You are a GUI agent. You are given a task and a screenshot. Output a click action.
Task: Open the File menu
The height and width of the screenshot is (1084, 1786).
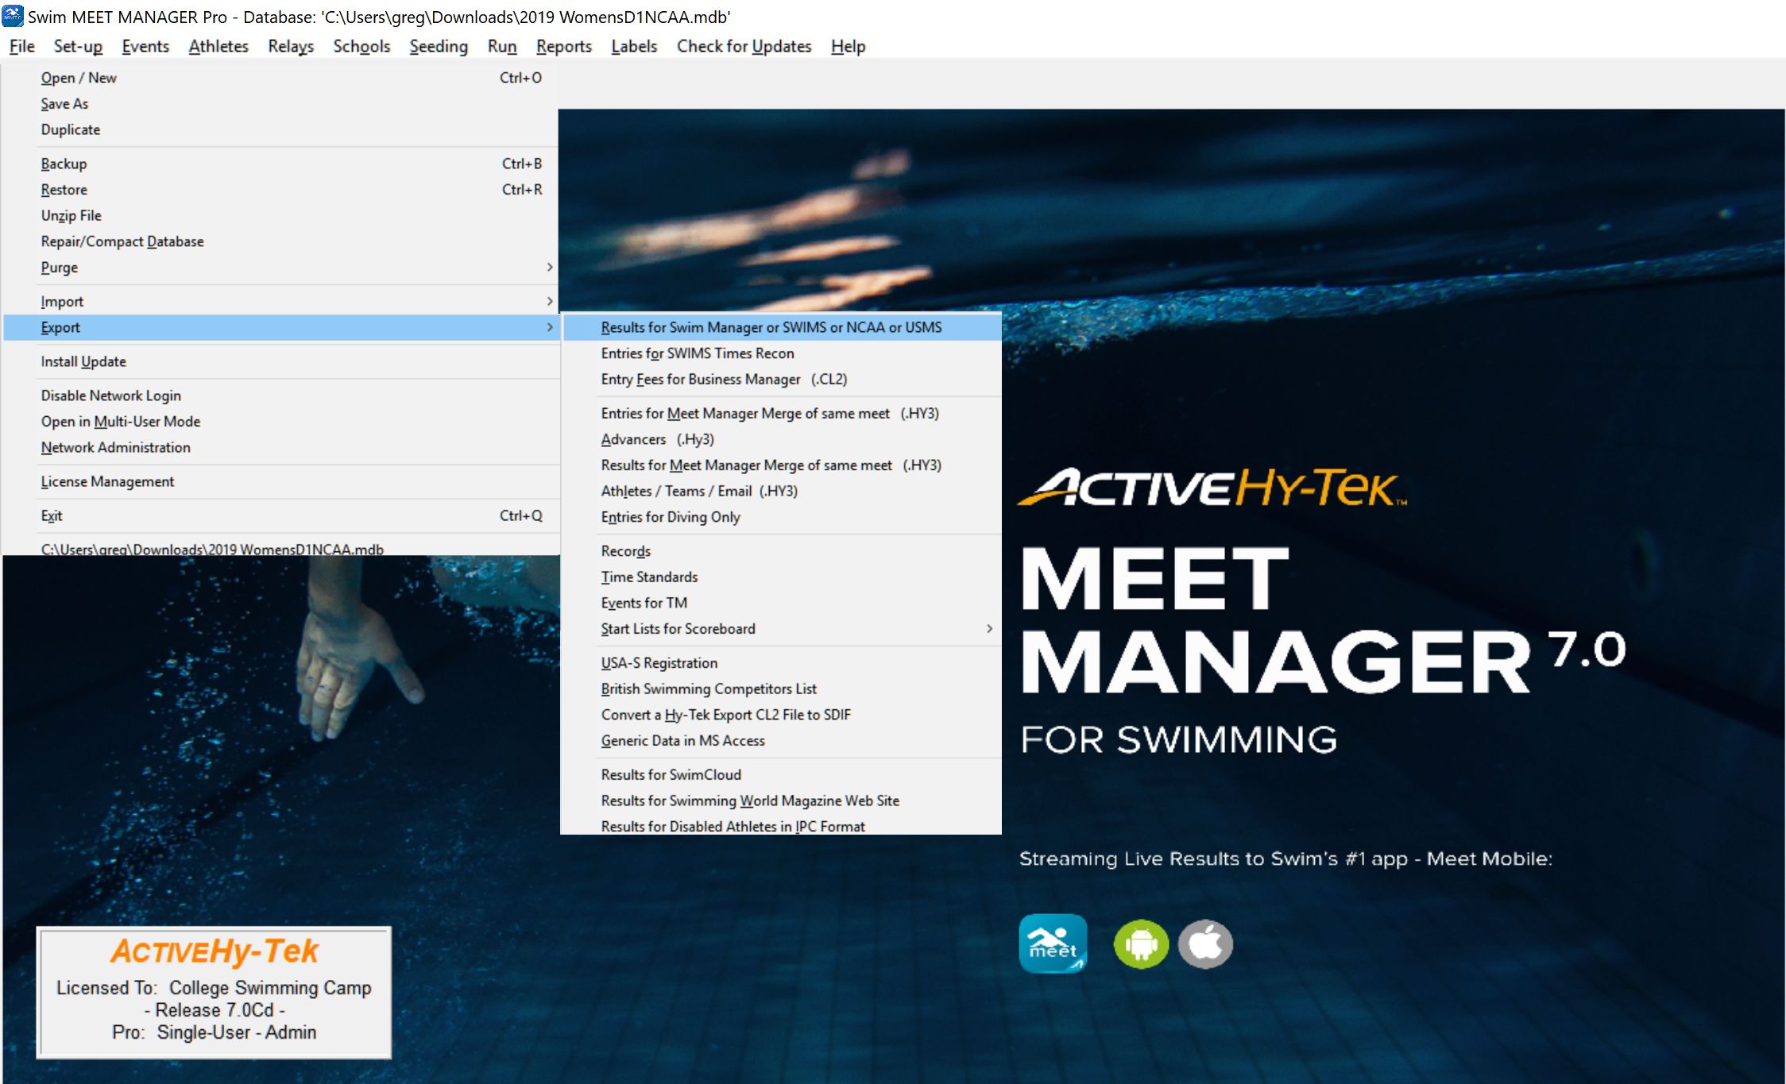pyautogui.click(x=21, y=46)
